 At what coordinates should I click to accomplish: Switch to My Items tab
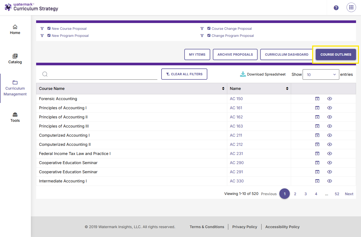(x=197, y=55)
